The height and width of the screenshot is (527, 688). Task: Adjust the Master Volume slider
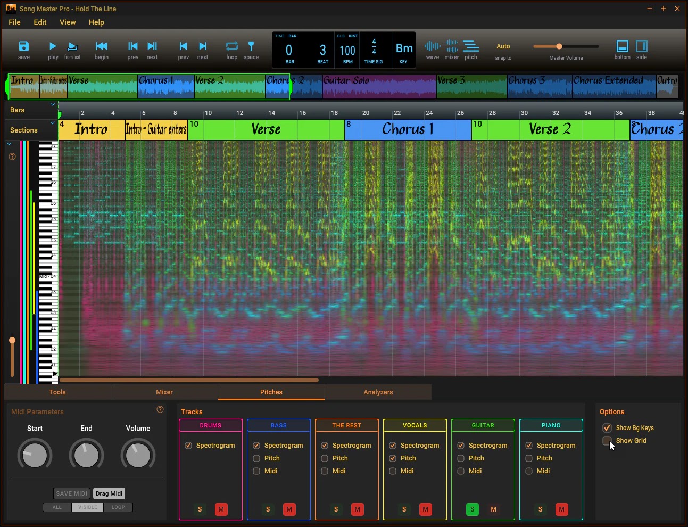pyautogui.click(x=559, y=46)
